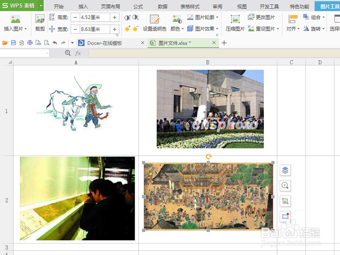Open file with the folder icon in quick toolbar
The height and width of the screenshot is (255, 340).
click(5, 43)
